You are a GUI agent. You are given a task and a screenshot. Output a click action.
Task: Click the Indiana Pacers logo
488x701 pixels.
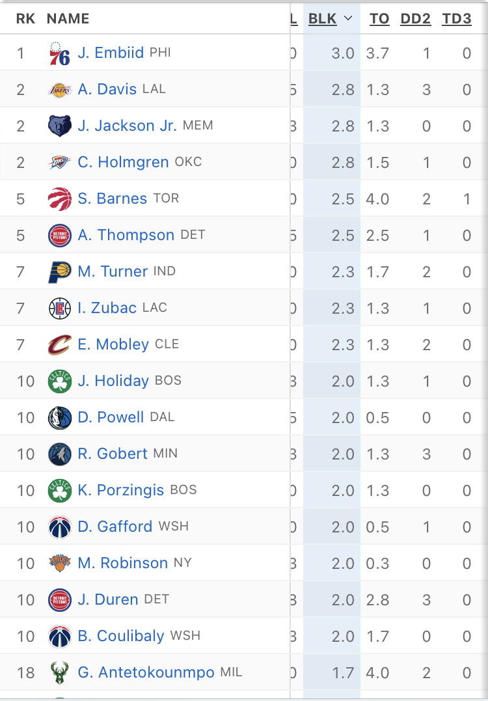59,272
